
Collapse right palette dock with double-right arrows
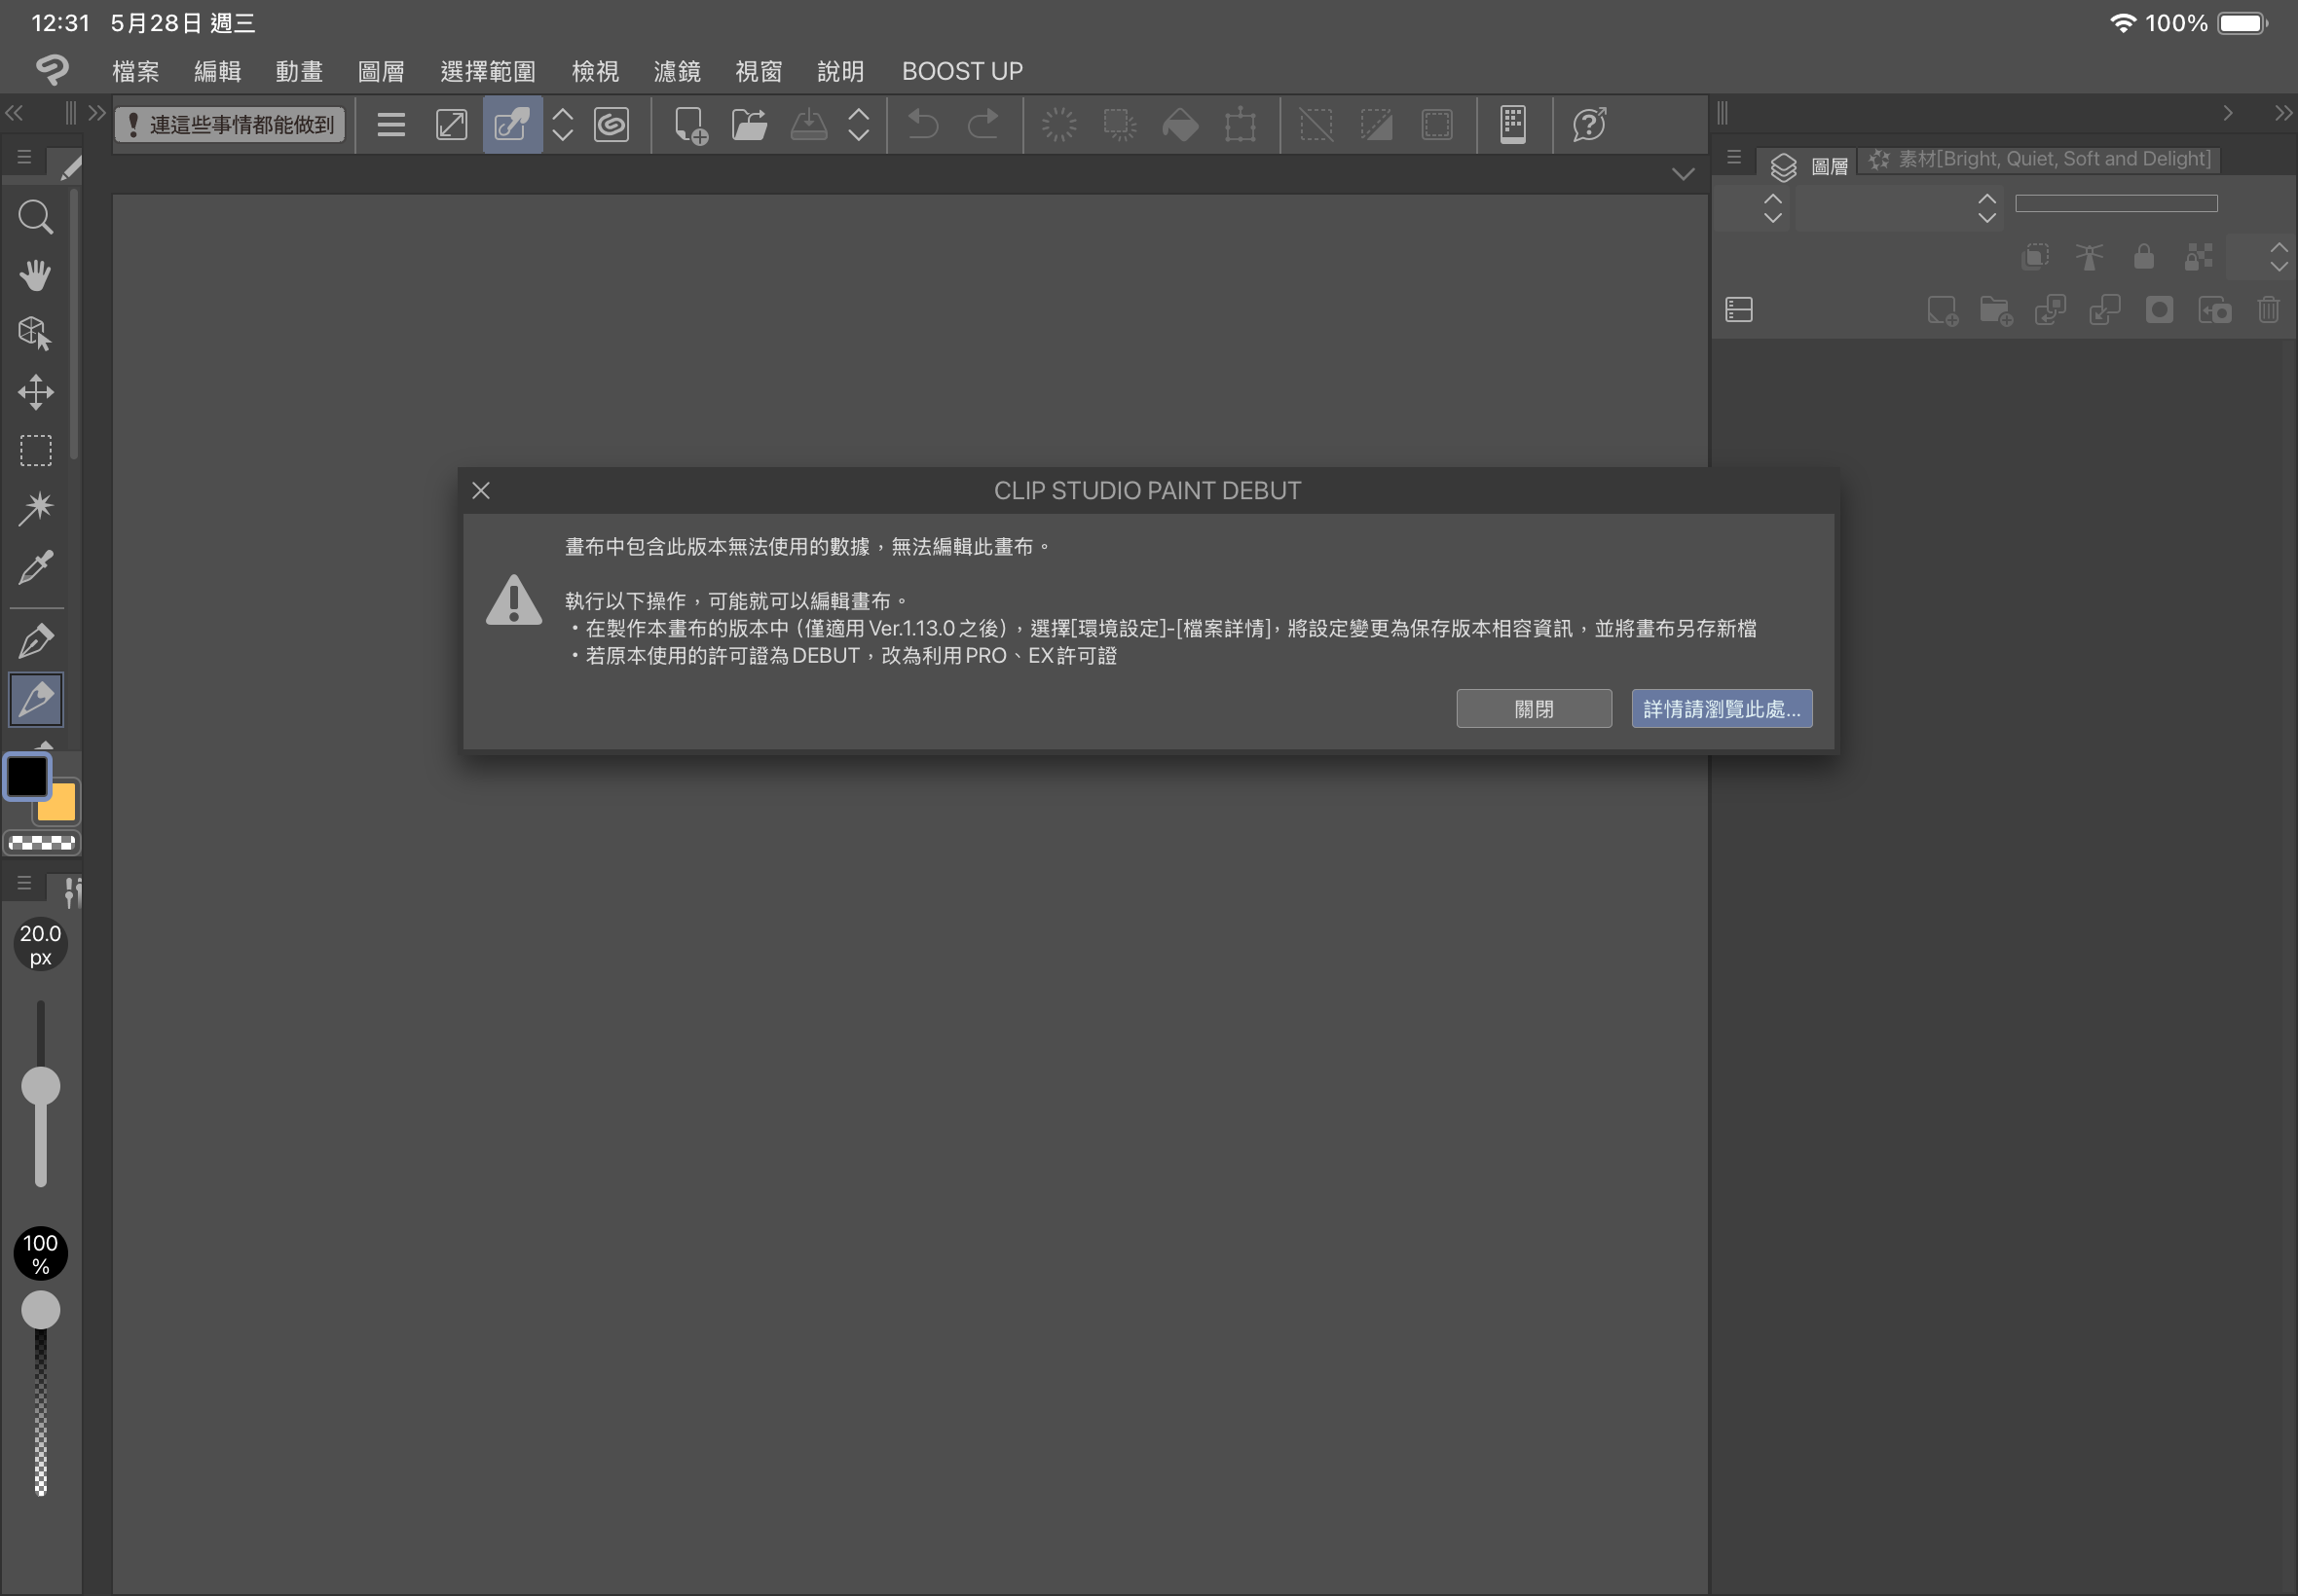pyautogui.click(x=2283, y=113)
